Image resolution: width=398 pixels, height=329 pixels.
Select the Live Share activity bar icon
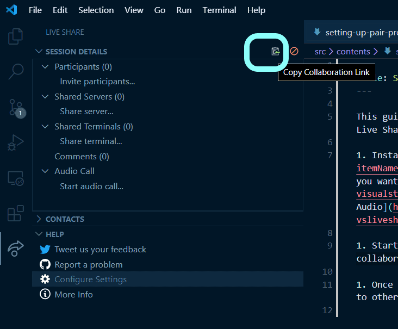pos(16,248)
